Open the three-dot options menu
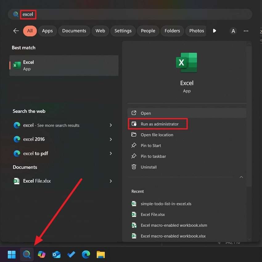The width and height of the screenshot is (262, 262). coord(246,31)
